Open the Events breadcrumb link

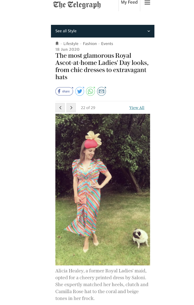[107, 44]
